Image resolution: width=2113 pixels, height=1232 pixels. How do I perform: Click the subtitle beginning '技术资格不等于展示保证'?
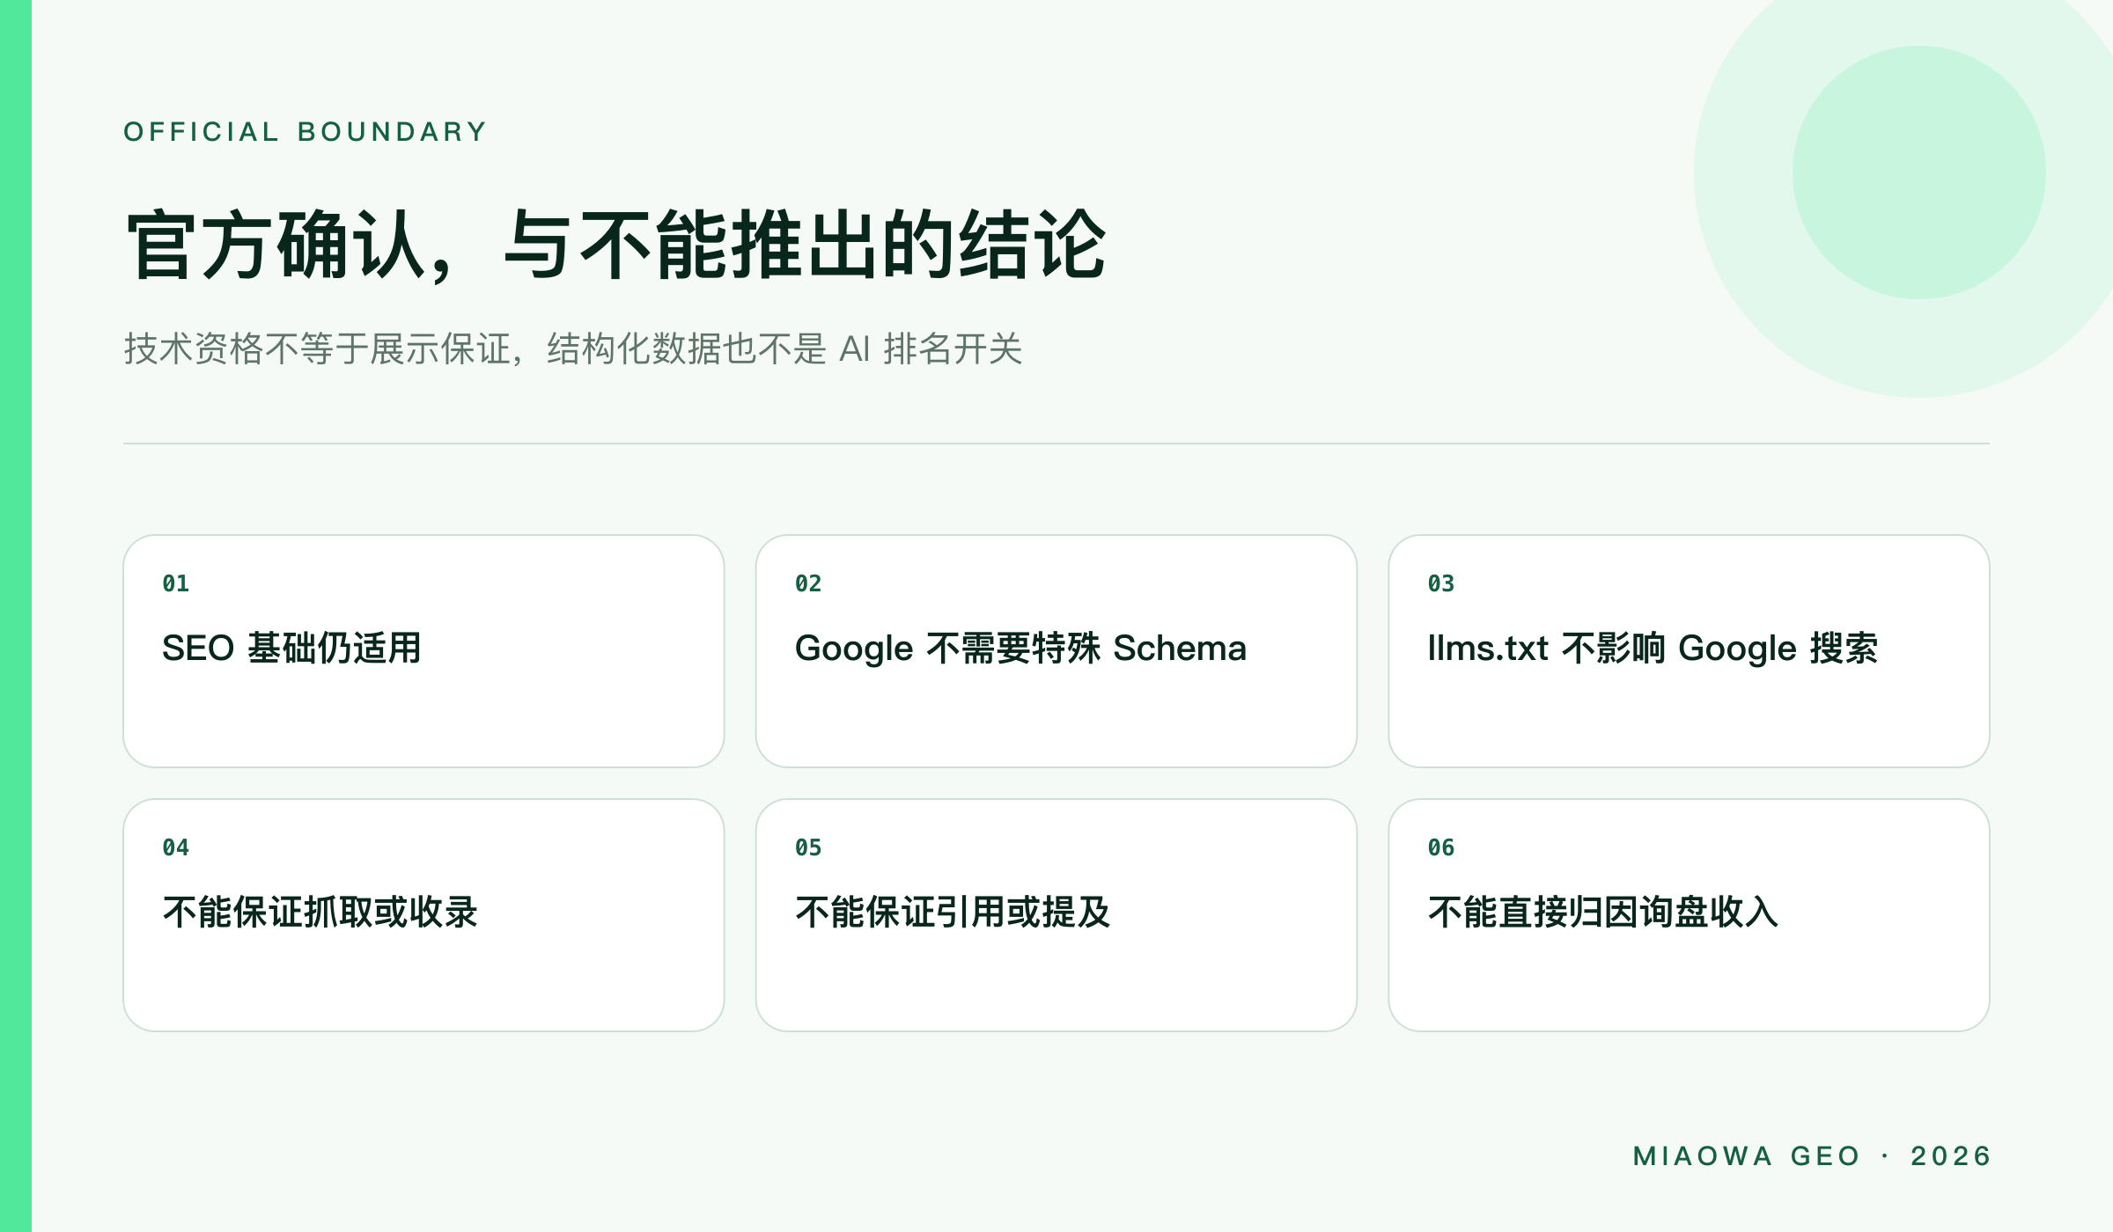pyautogui.click(x=573, y=349)
